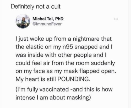Viewport: 131px width, 108px height.
Task: Click the last line "intense I am about masking"
Action: (x=53, y=98)
